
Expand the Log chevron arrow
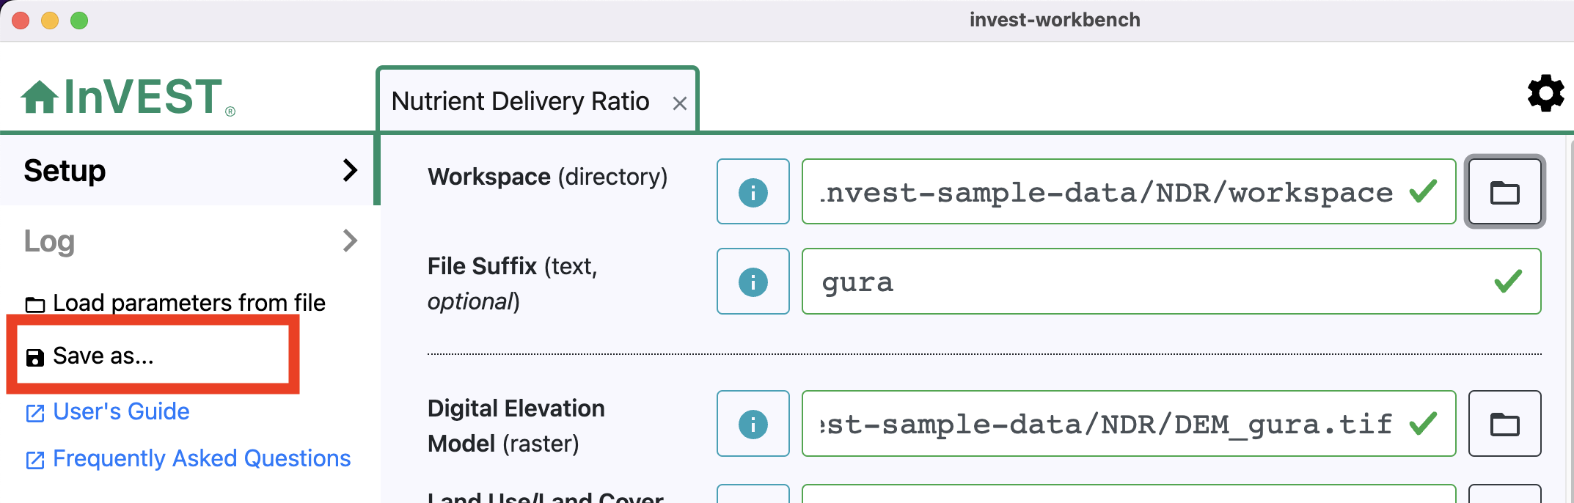click(350, 241)
